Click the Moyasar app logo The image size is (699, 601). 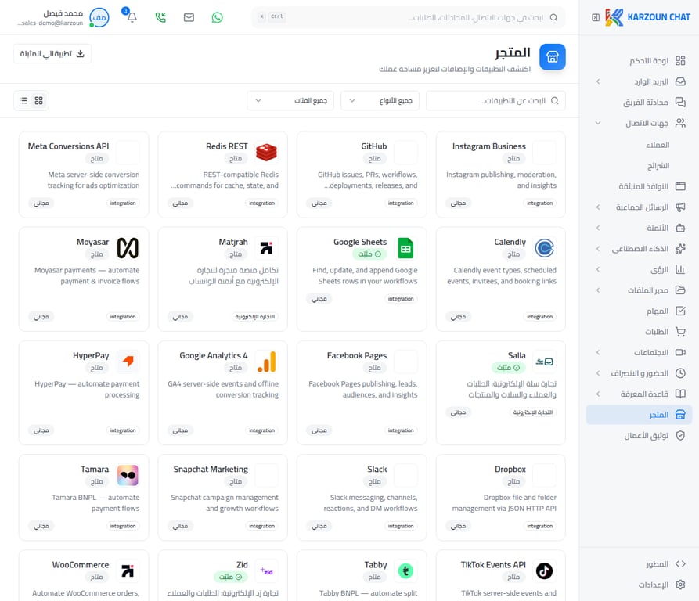[128, 248]
